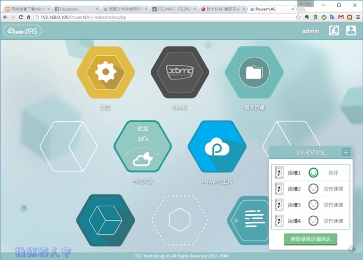Open the Power小工具 cloud icon

point(217,146)
